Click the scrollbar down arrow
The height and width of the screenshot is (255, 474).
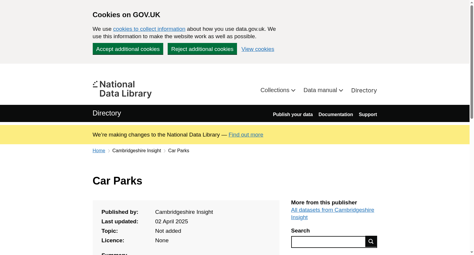tap(472, 252)
